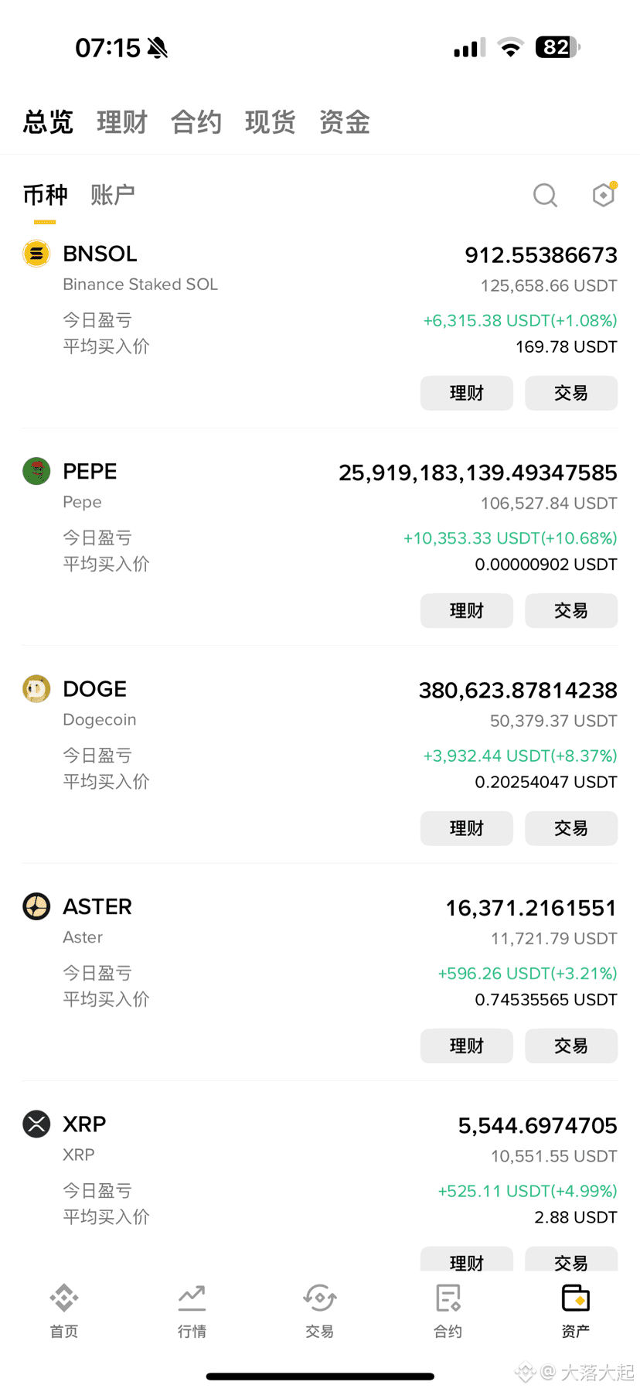
Task: Select the 账户 sub-tab
Action: tap(113, 195)
